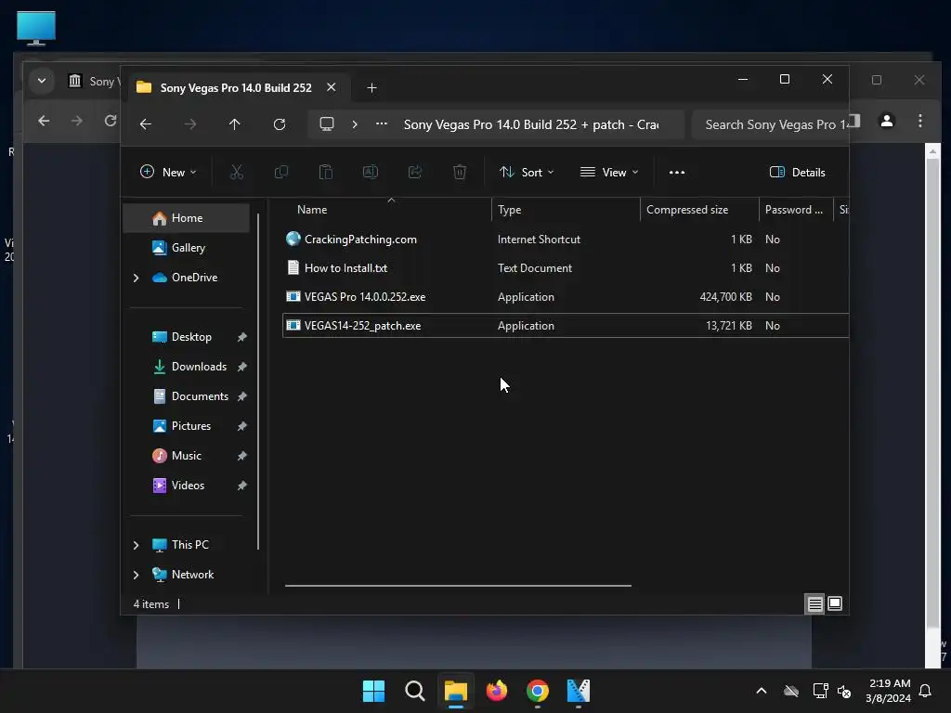Select Gallery in navigation pane
The width and height of the screenshot is (951, 713).
pyautogui.click(x=186, y=248)
